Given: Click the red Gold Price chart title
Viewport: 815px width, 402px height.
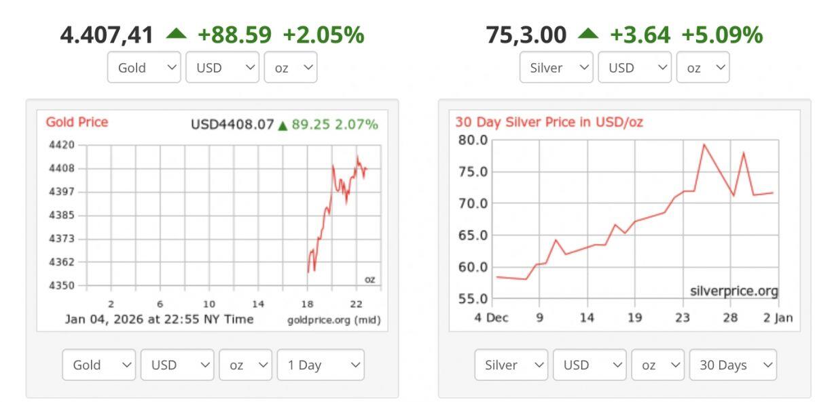Looking at the screenshot, I should 77,122.
